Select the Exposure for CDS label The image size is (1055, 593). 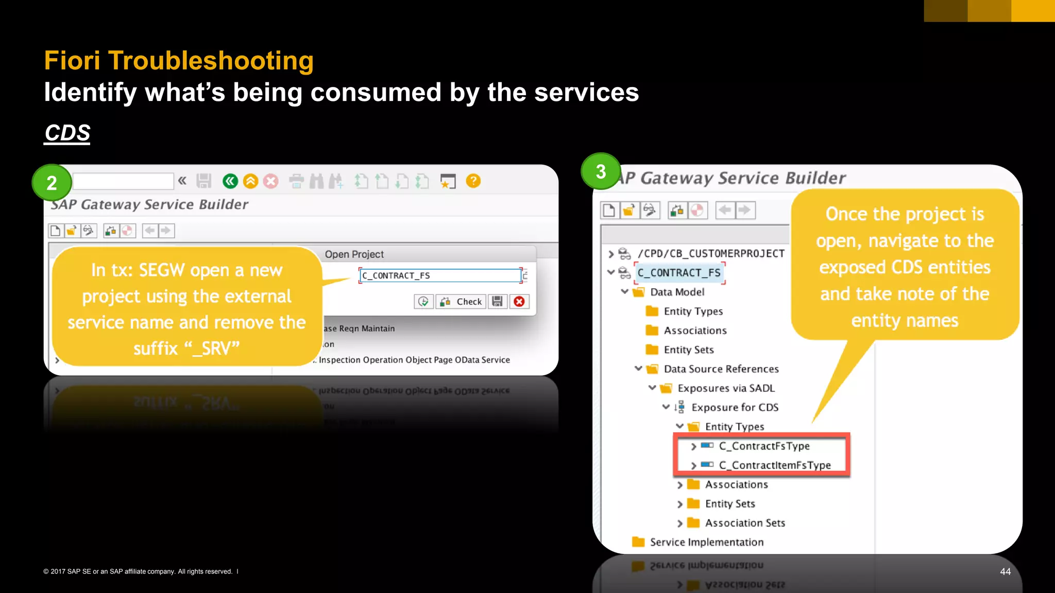coord(735,407)
